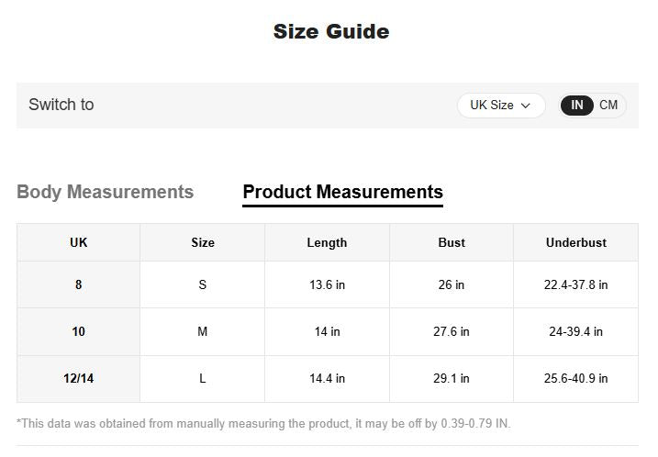Click the UK column header

pos(79,243)
